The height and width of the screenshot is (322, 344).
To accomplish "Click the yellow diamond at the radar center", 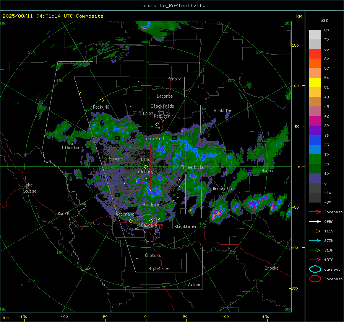I will tap(146, 167).
